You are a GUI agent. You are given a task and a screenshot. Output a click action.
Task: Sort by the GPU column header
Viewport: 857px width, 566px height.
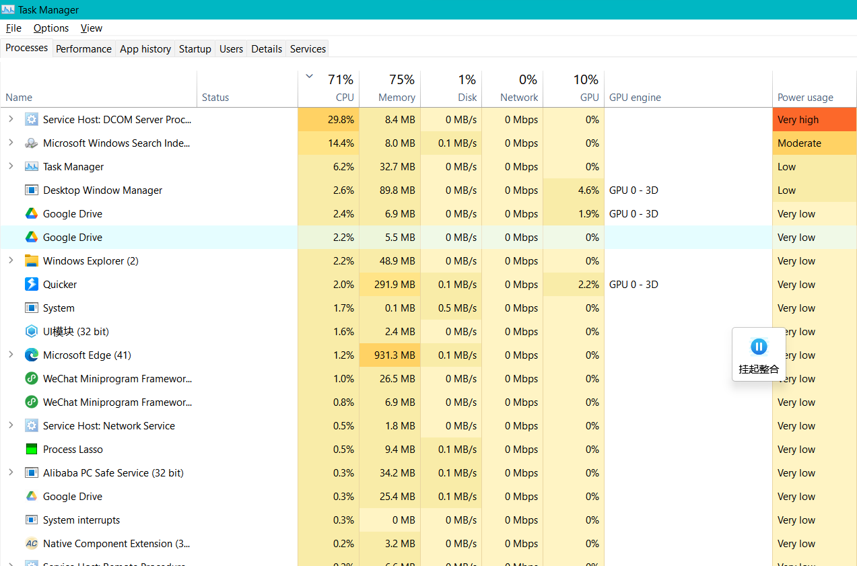point(574,89)
